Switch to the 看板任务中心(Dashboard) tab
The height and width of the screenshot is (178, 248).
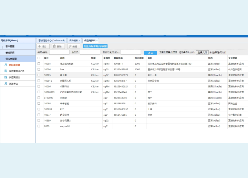pos(51,40)
